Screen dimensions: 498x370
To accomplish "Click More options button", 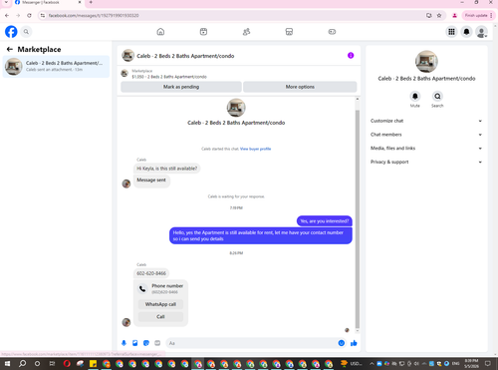I will (300, 87).
